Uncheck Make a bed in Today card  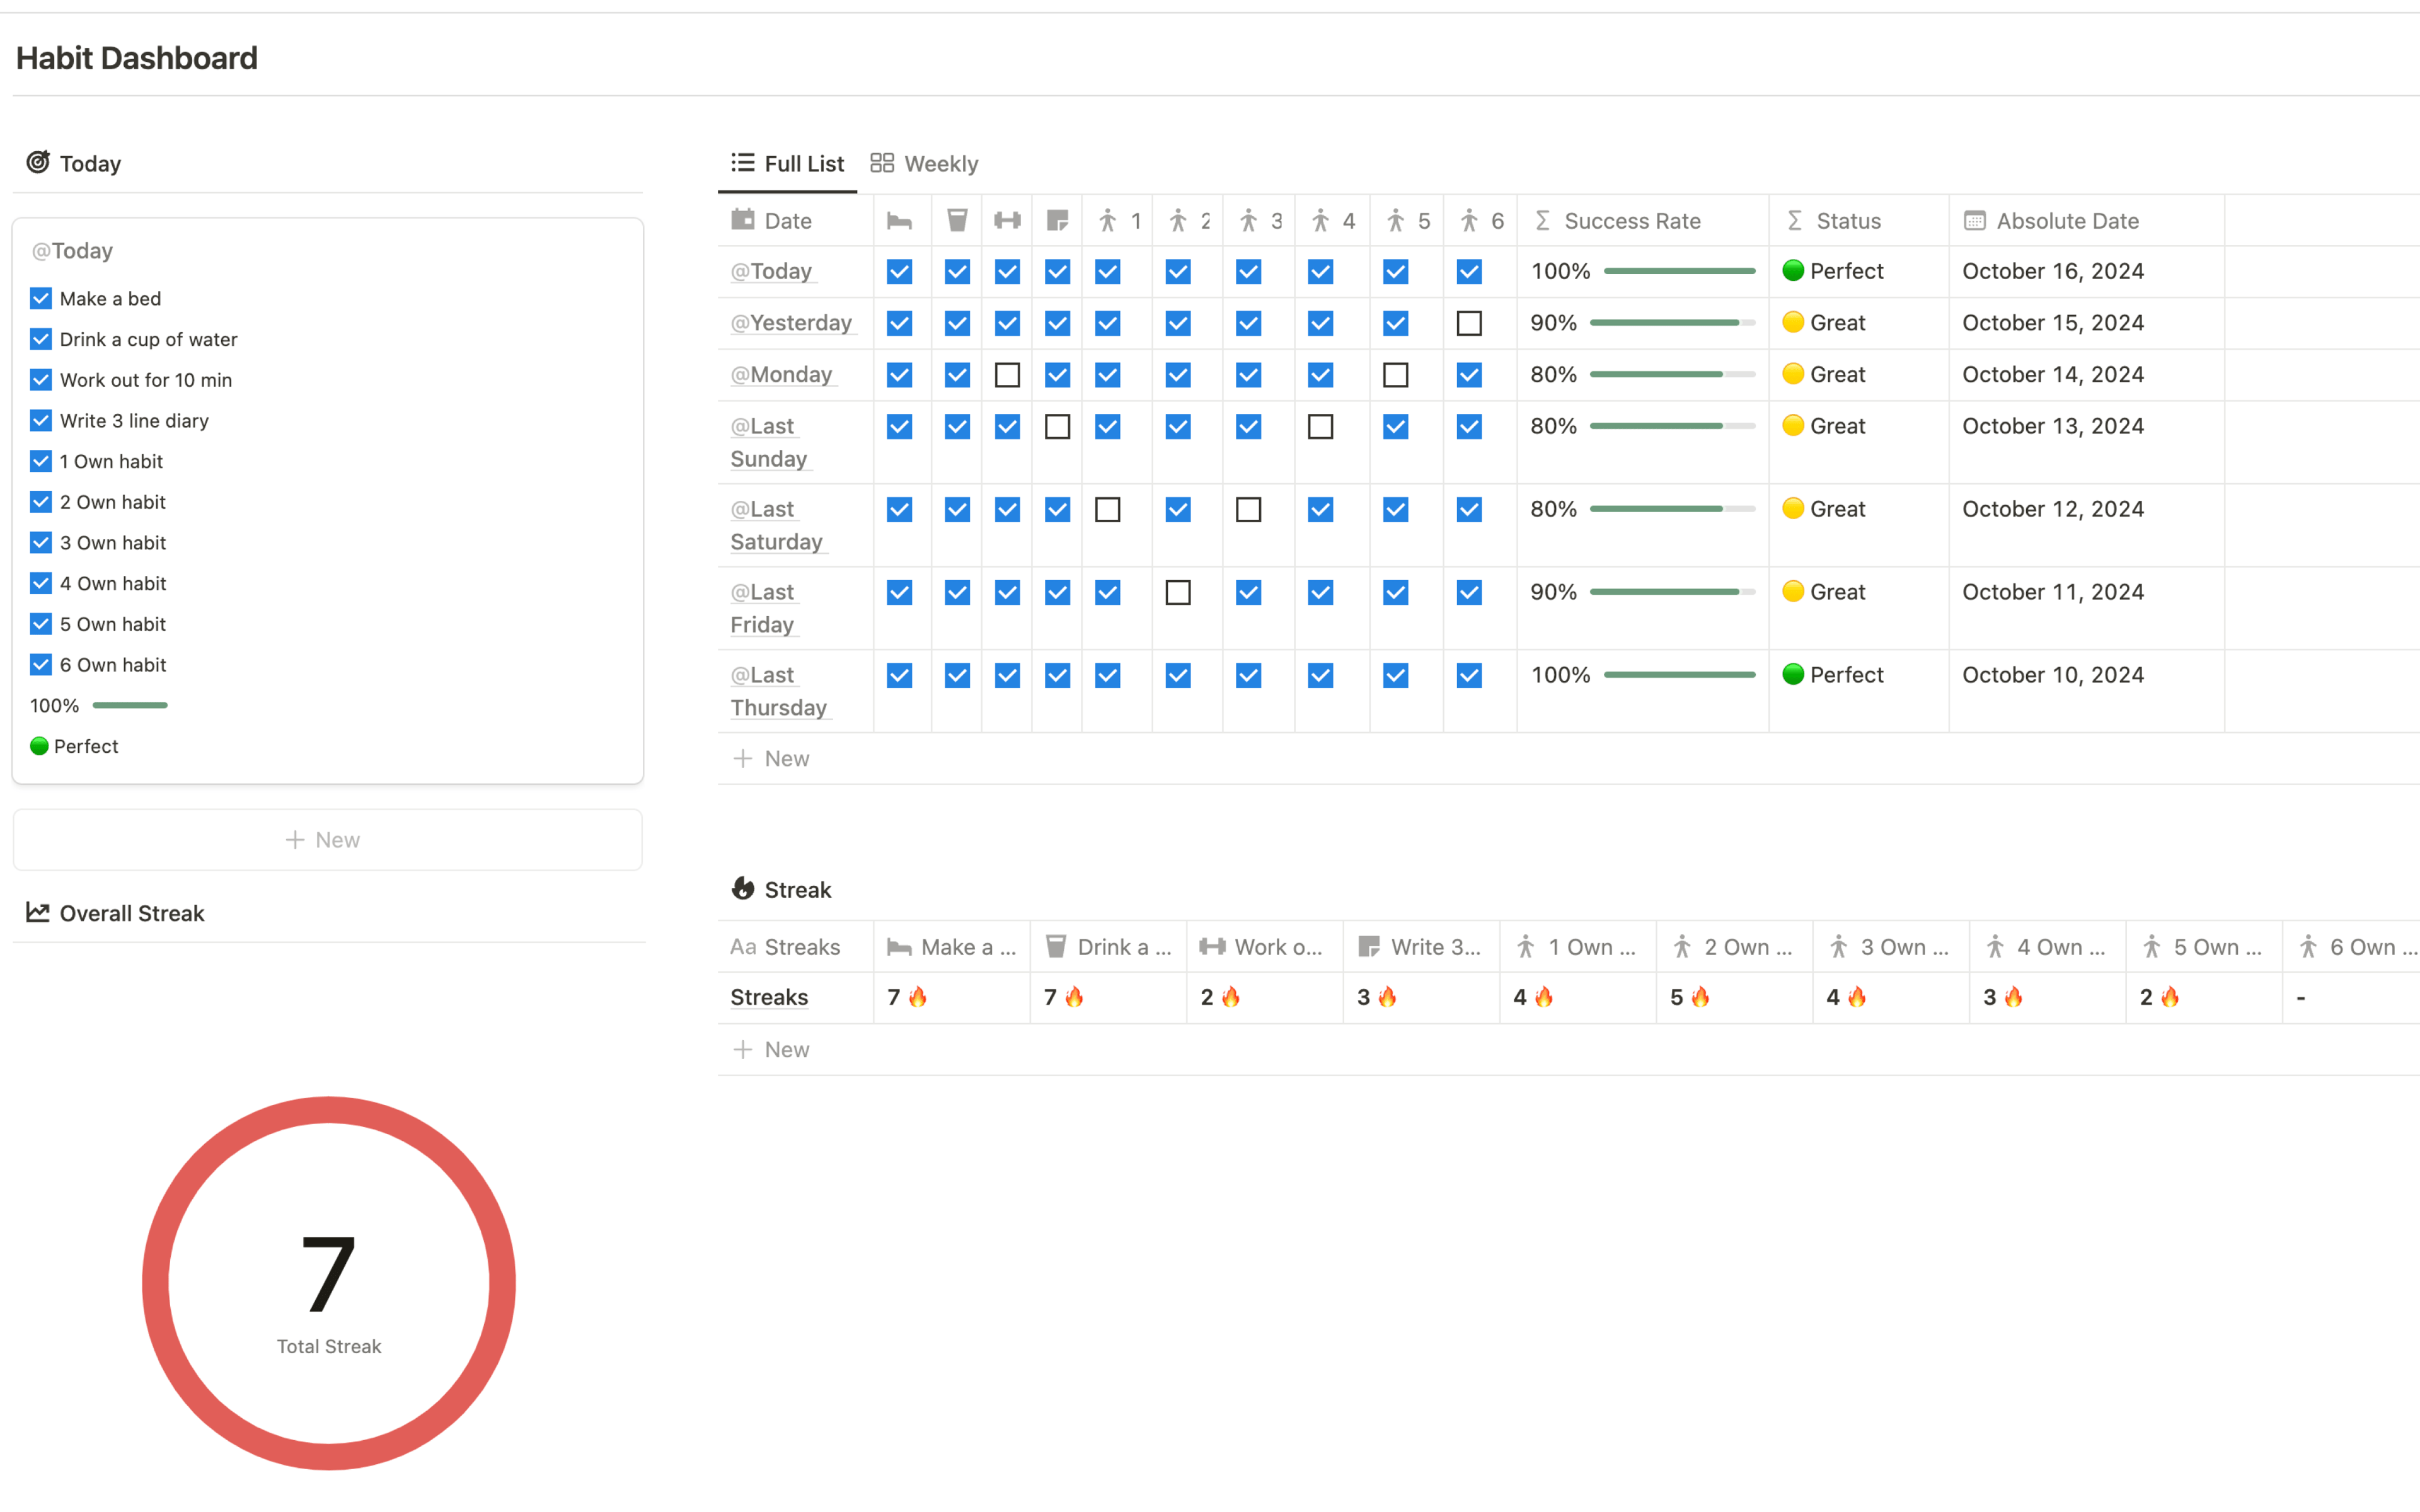click(x=41, y=298)
